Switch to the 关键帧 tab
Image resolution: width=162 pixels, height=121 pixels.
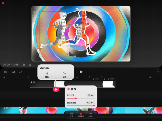(90, 115)
